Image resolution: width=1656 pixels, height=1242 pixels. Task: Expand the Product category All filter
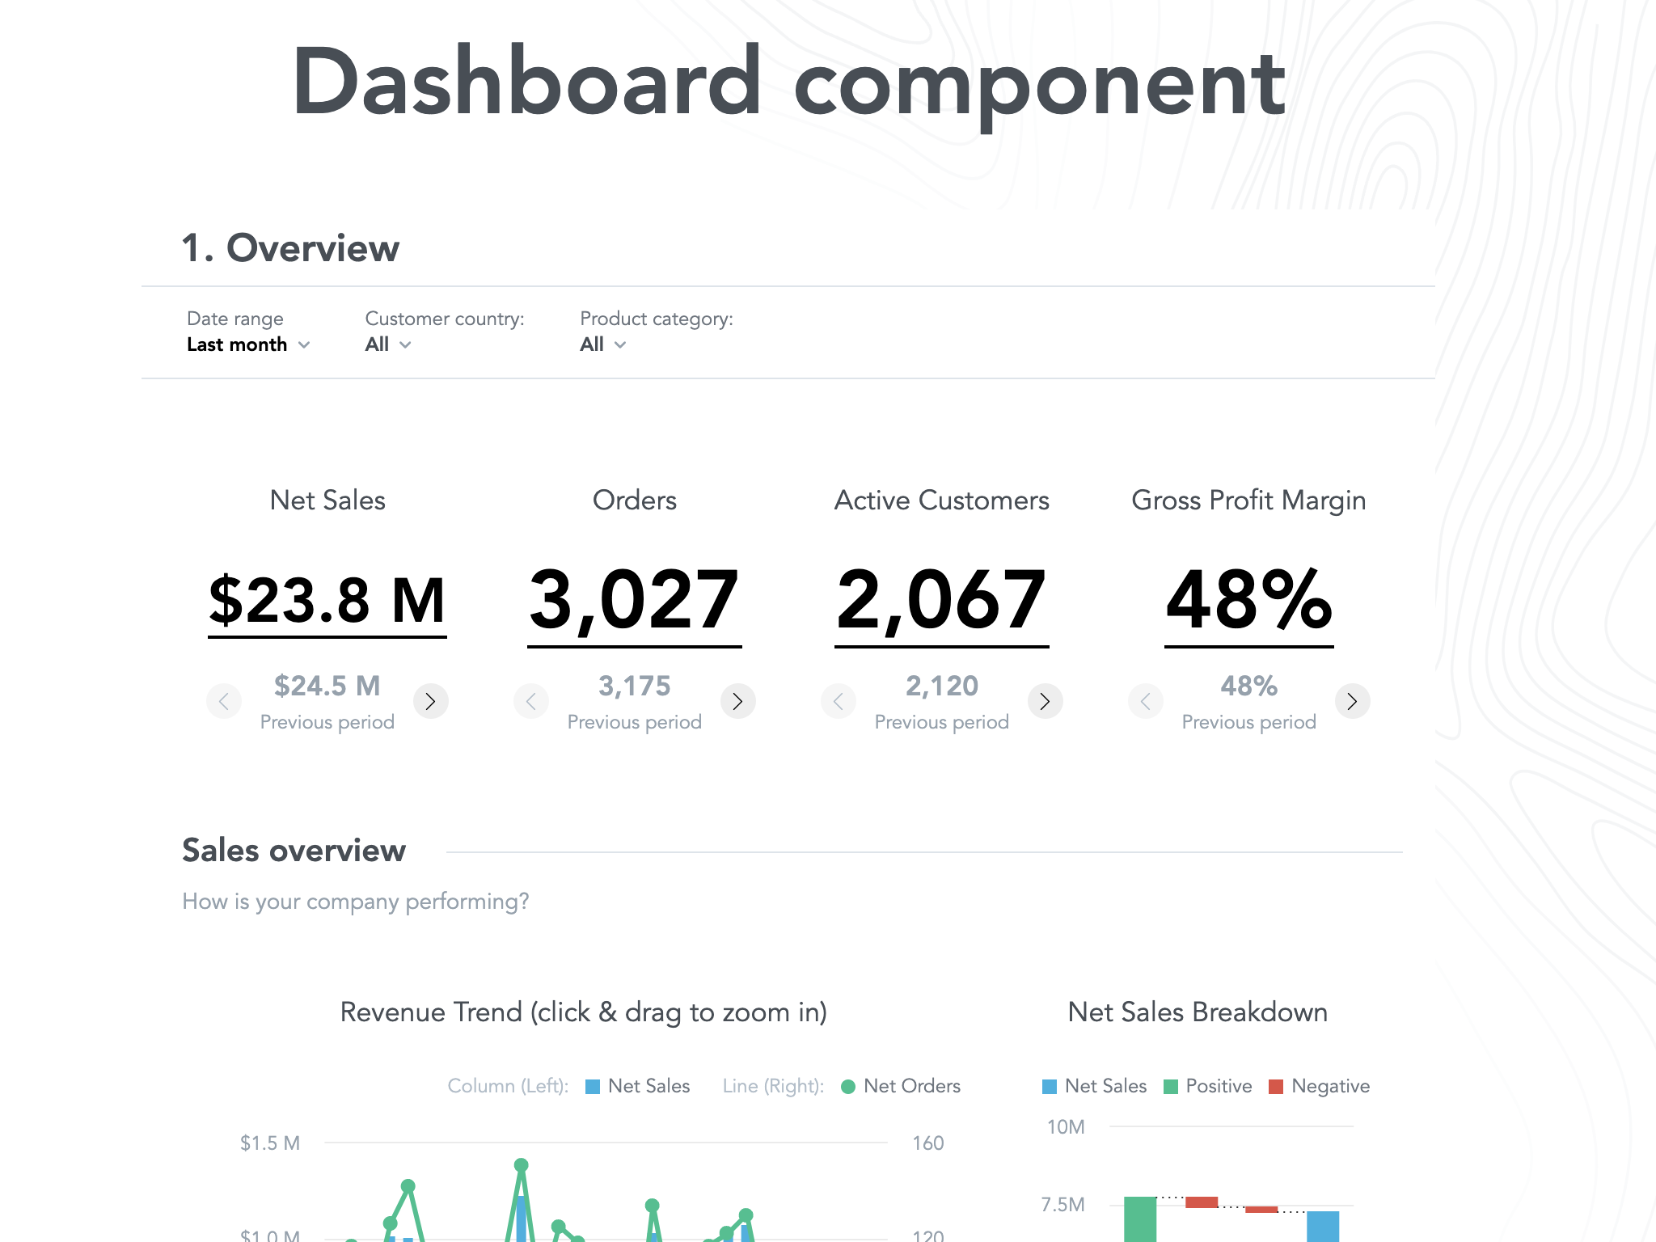click(603, 344)
